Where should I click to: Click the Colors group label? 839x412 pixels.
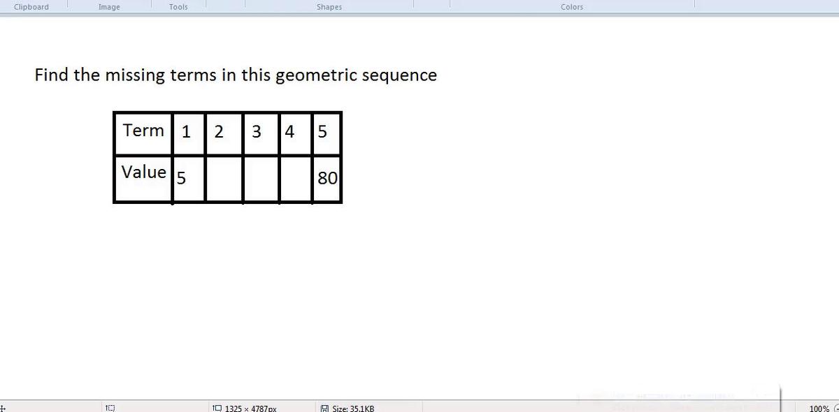click(x=572, y=7)
